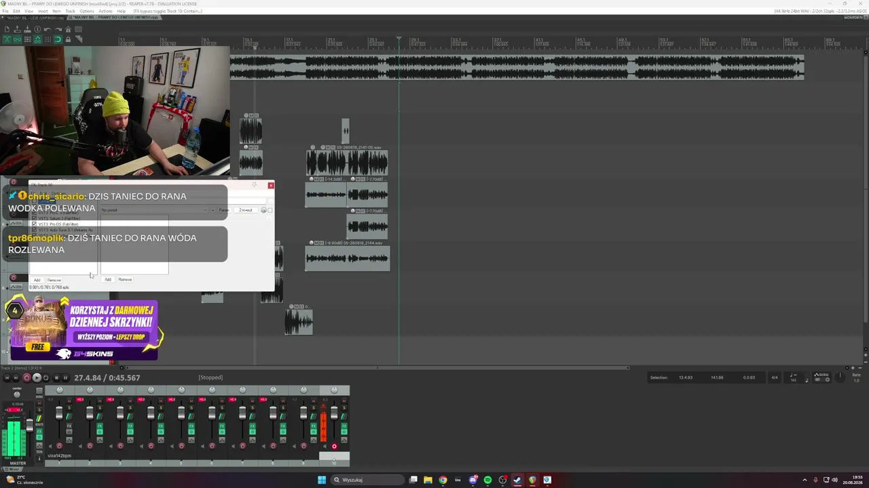Toggle the envelope-points-move-with-items icon
869x488 pixels.
[37, 39]
